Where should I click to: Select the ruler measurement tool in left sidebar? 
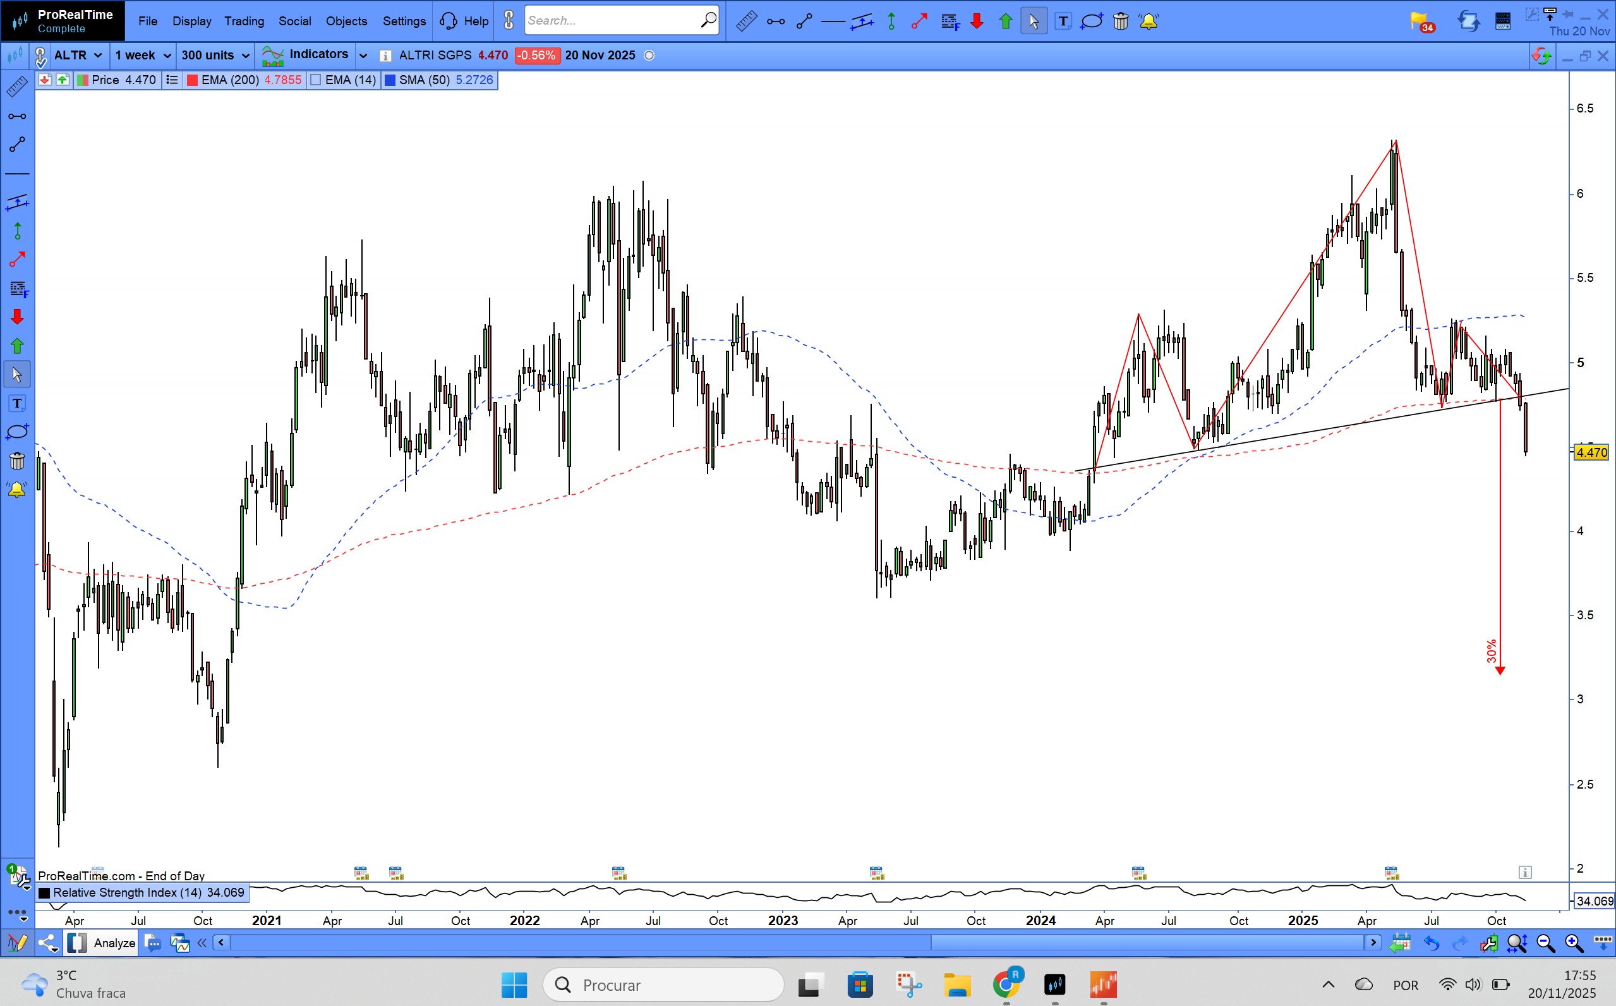click(17, 87)
